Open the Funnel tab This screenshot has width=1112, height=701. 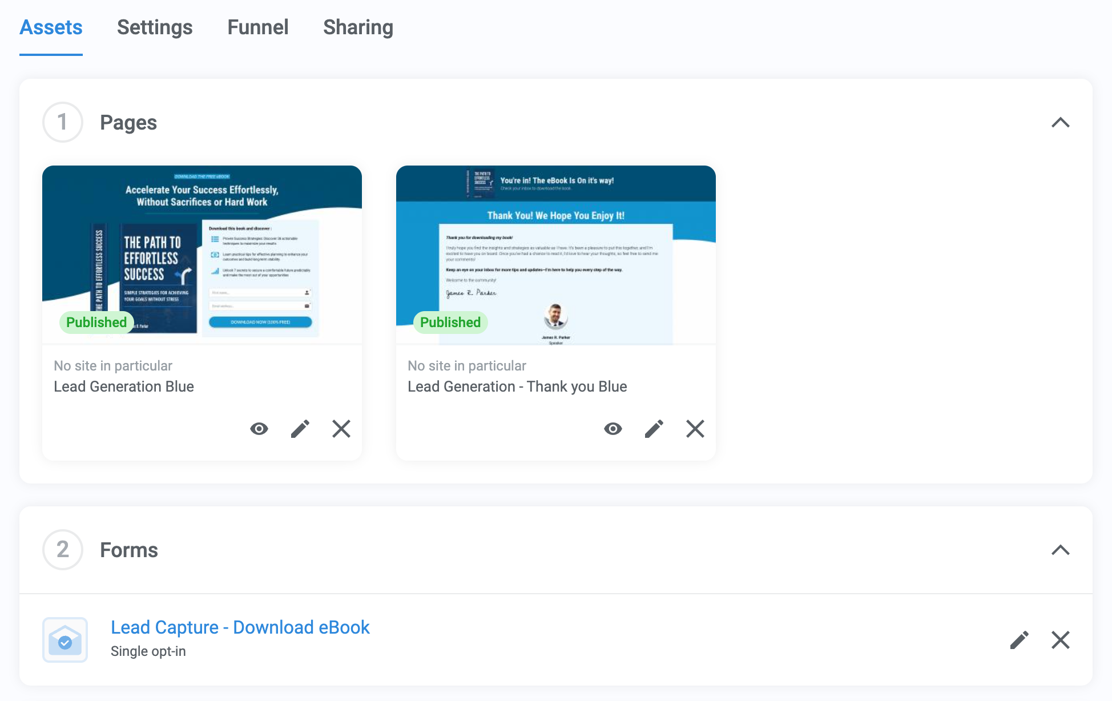[x=258, y=27]
